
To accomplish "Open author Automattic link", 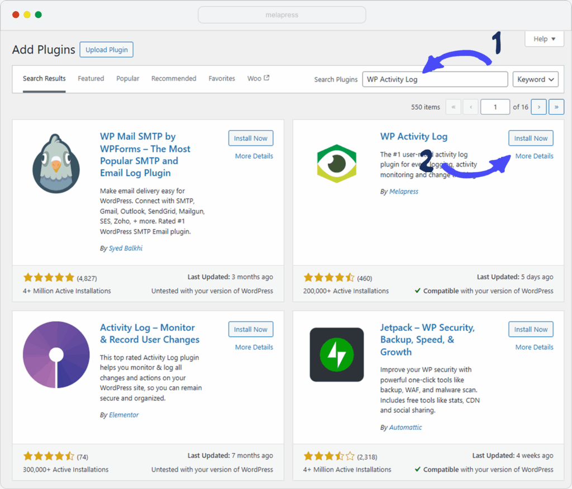I will tap(406, 428).
